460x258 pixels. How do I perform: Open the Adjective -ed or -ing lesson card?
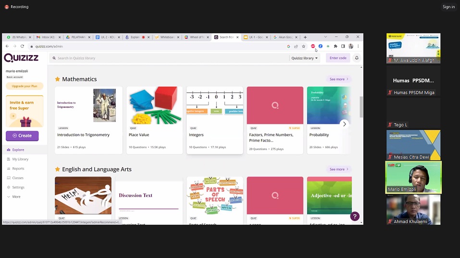[329, 200]
